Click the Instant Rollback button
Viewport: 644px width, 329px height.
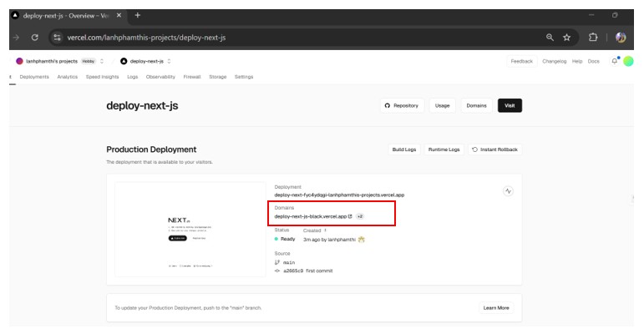pos(495,149)
